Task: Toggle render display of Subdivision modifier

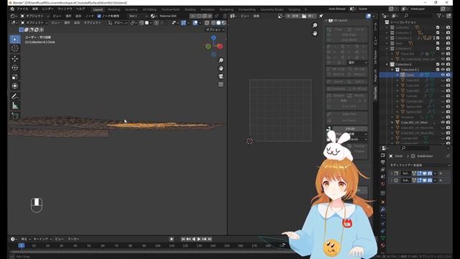Action: [x=430, y=181]
